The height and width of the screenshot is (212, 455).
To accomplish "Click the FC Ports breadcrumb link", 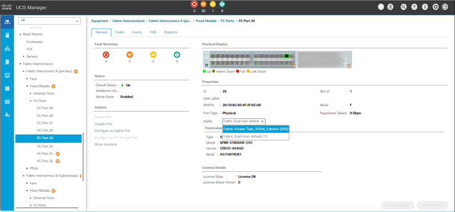I will 228,21.
